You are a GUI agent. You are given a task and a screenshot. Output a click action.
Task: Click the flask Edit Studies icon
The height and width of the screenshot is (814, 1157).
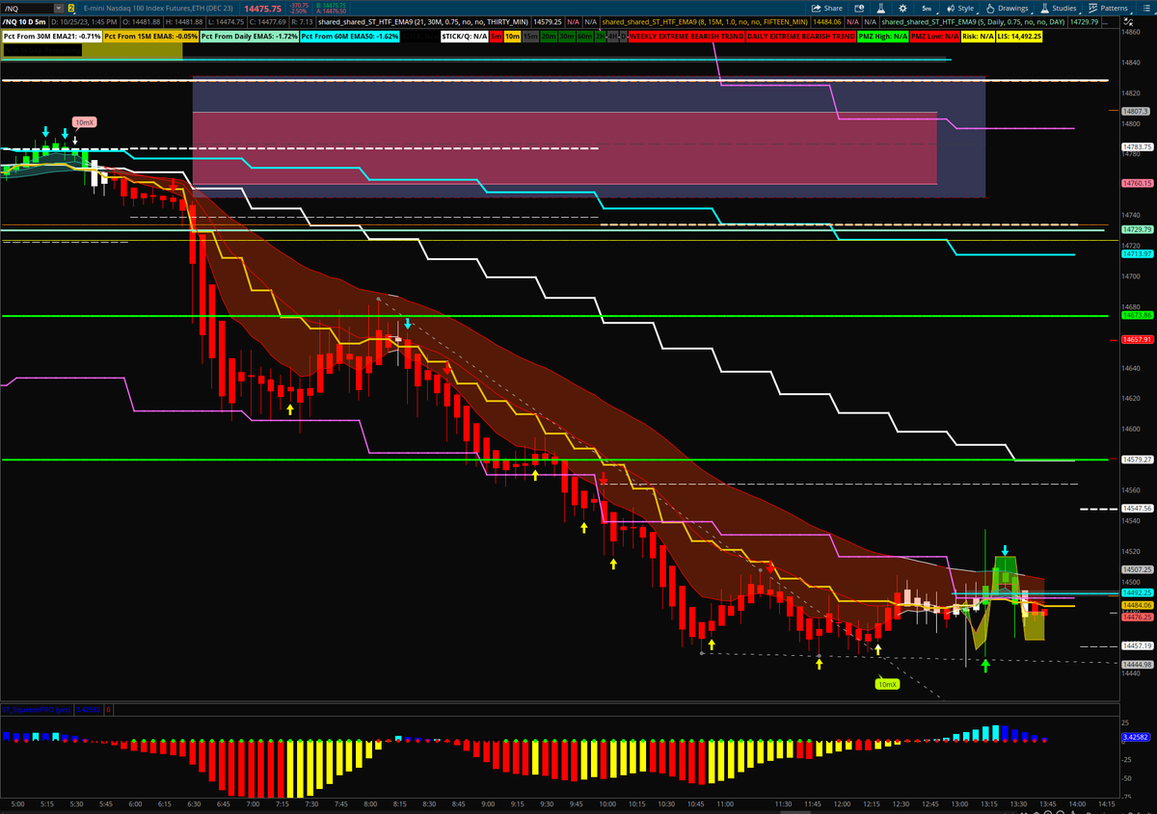[x=881, y=8]
